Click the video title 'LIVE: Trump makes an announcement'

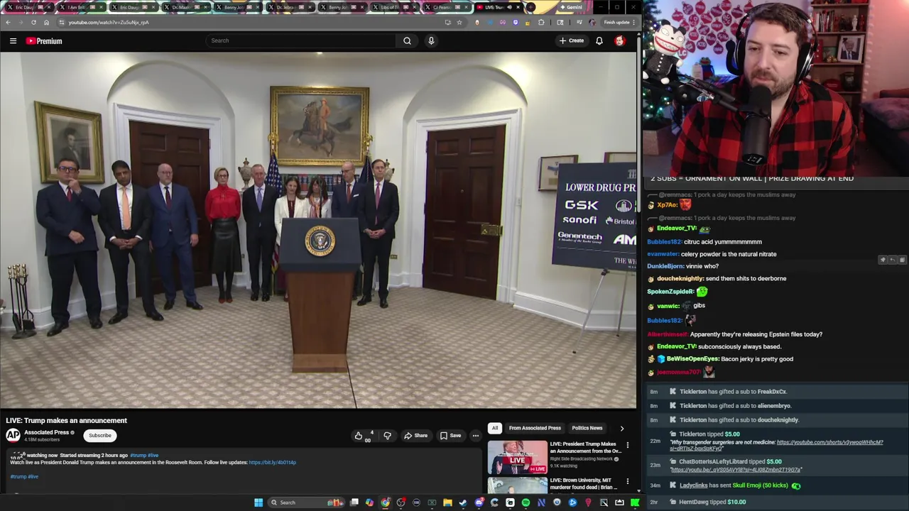(66, 420)
